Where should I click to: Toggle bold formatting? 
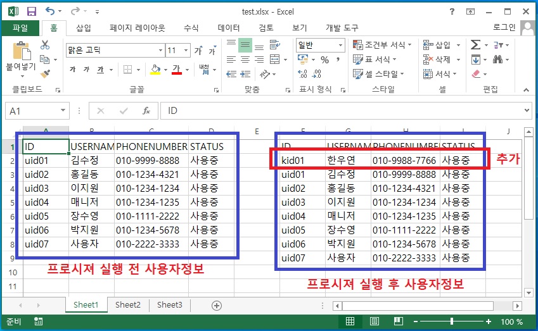coord(73,70)
